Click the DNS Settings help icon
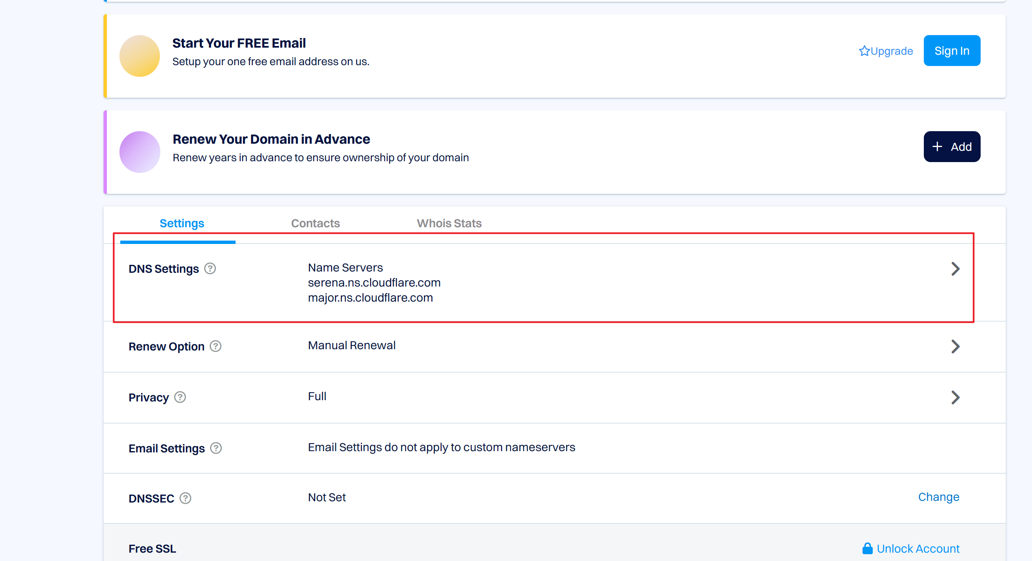The image size is (1032, 561). pos(210,269)
